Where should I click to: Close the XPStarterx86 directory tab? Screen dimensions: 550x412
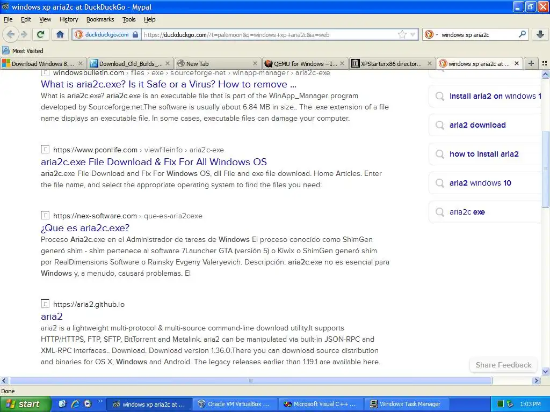(x=429, y=63)
